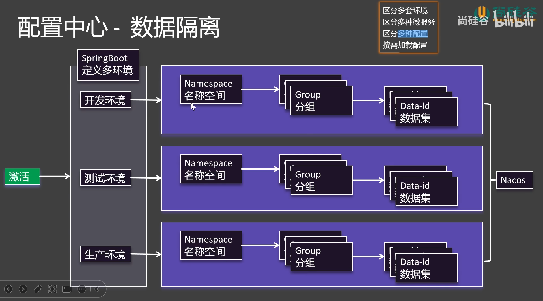The height and width of the screenshot is (301, 543).
Task: Open more slideshow options menu
Action: 82,289
